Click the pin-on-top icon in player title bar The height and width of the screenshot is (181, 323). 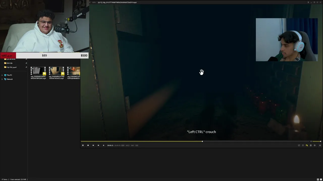point(308,2)
